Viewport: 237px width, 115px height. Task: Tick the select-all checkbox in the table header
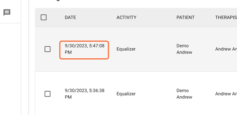[43, 17]
